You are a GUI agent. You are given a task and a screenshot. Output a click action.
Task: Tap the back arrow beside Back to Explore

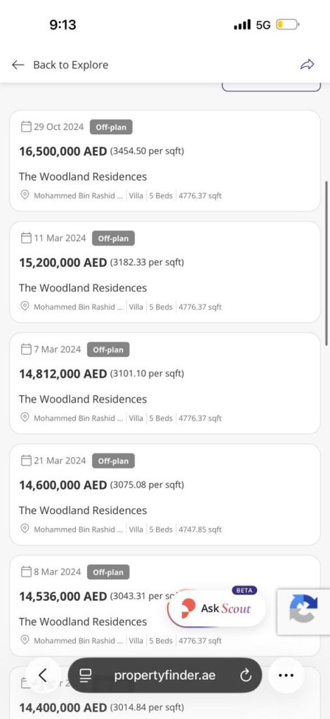click(18, 65)
